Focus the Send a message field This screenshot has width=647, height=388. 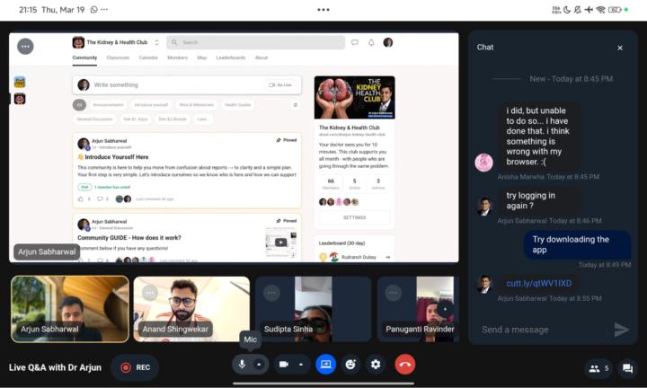[x=541, y=330]
